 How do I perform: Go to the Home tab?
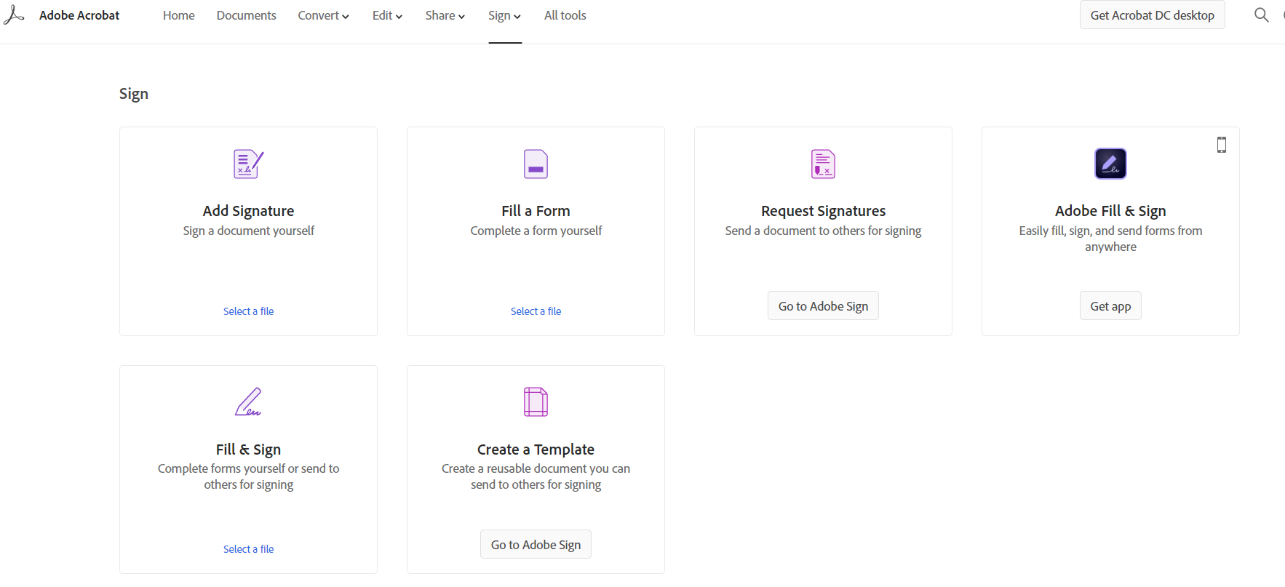tap(179, 15)
